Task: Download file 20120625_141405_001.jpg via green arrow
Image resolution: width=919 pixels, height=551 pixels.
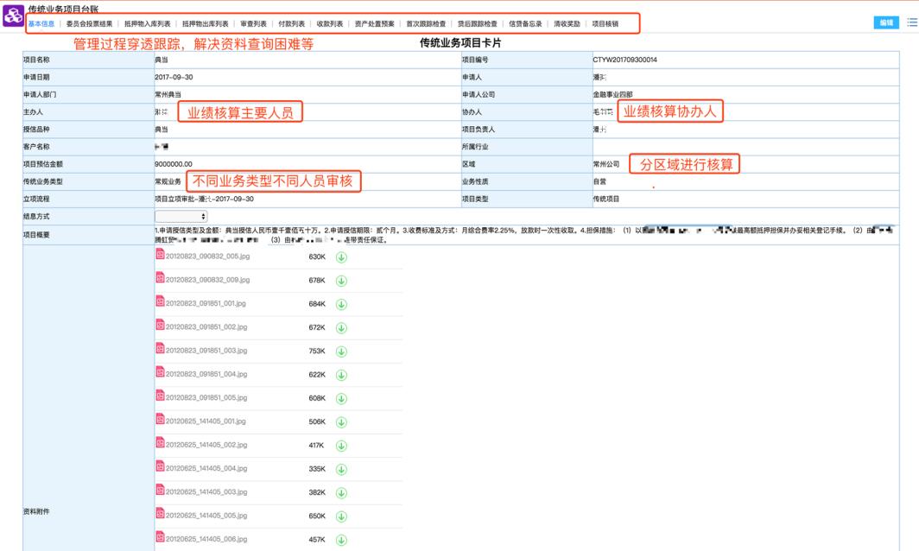Action: click(x=341, y=422)
